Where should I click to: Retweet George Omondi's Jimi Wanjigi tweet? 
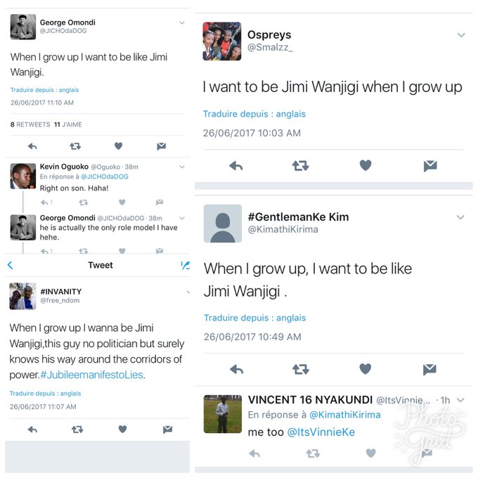click(75, 146)
